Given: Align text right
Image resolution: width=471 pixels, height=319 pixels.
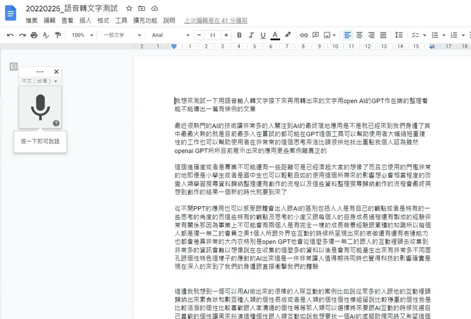Looking at the screenshot, I should [371, 35].
